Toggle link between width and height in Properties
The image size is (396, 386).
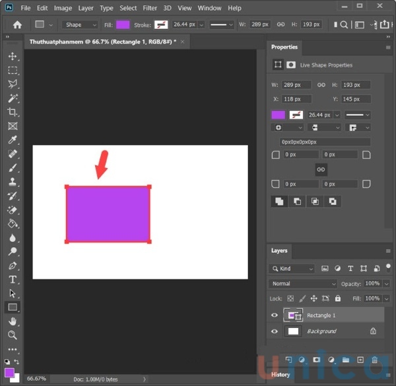321,85
